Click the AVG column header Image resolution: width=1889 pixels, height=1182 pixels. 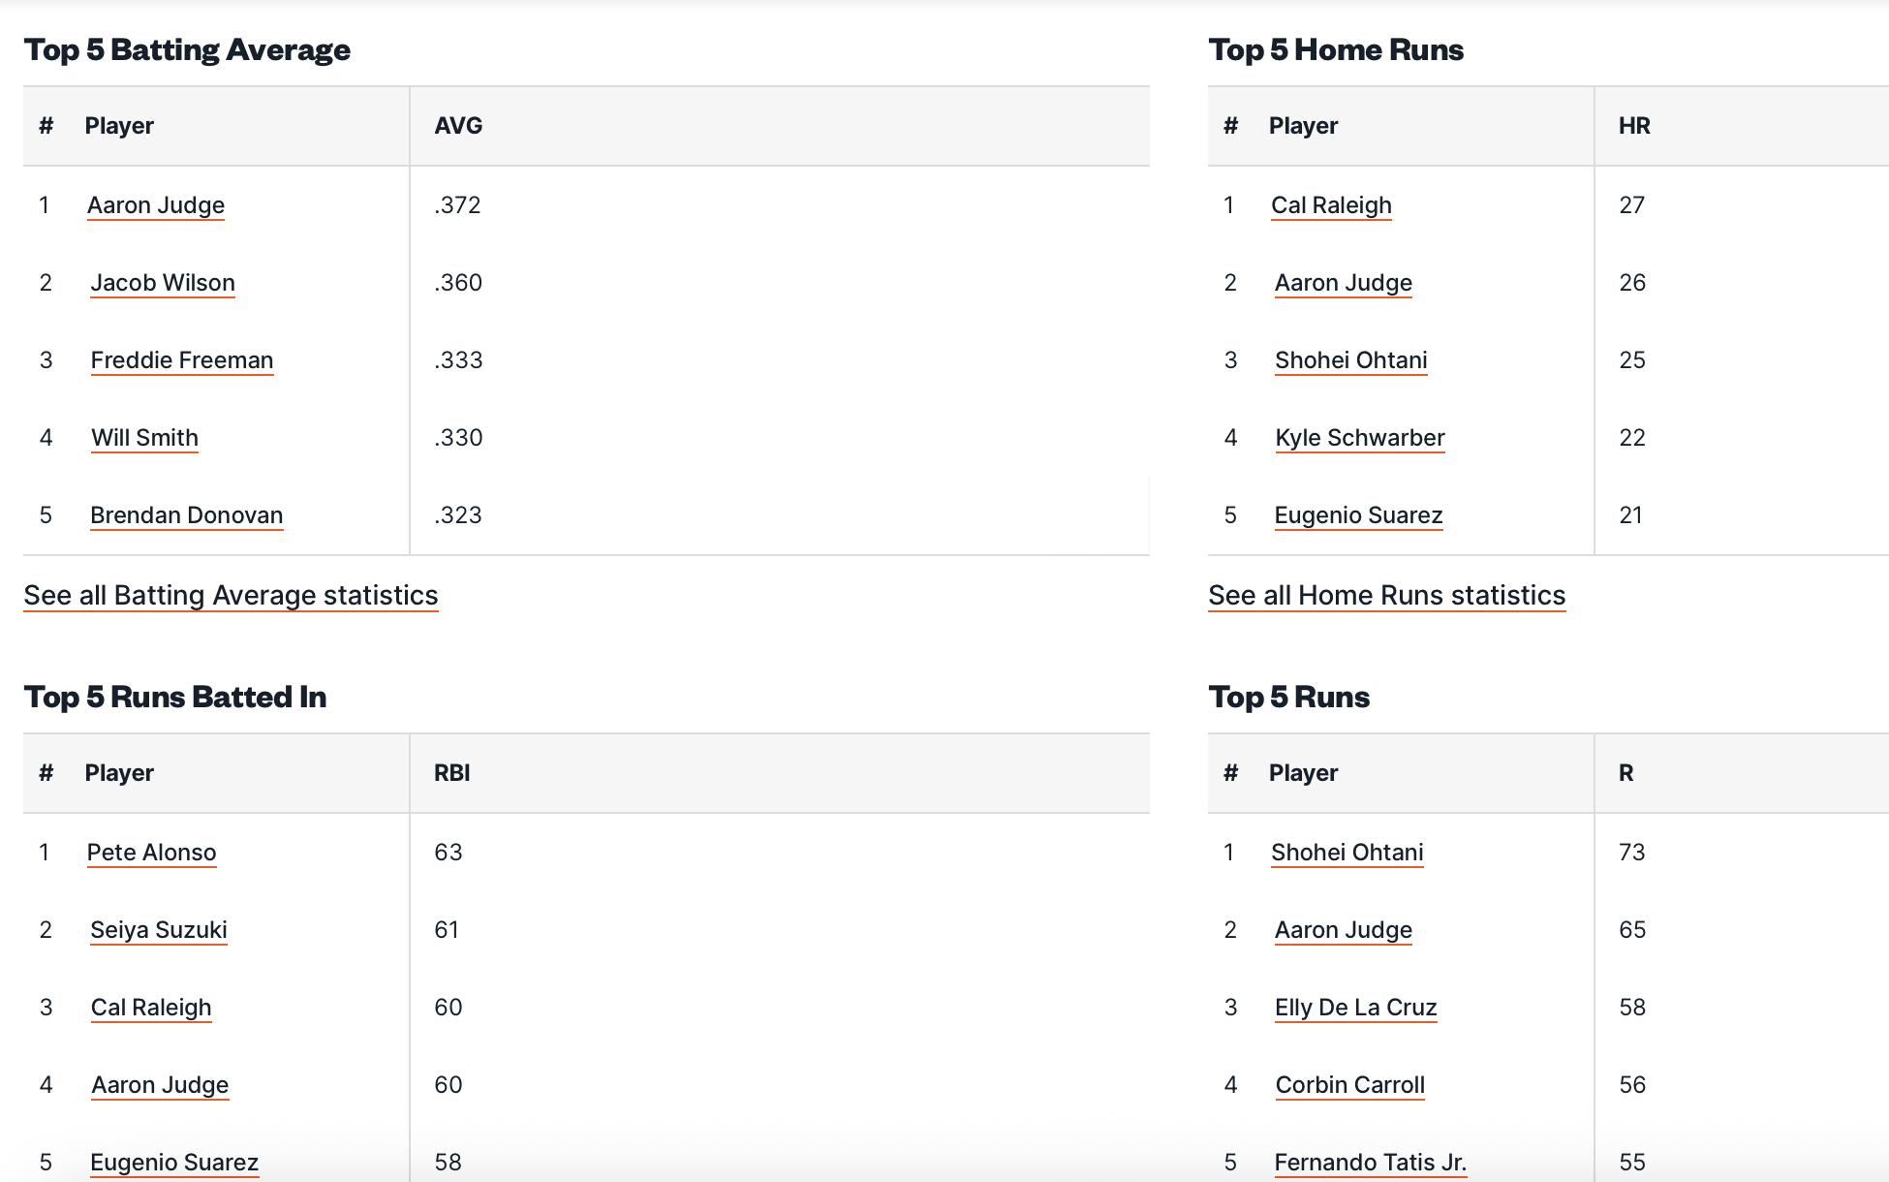tap(458, 126)
